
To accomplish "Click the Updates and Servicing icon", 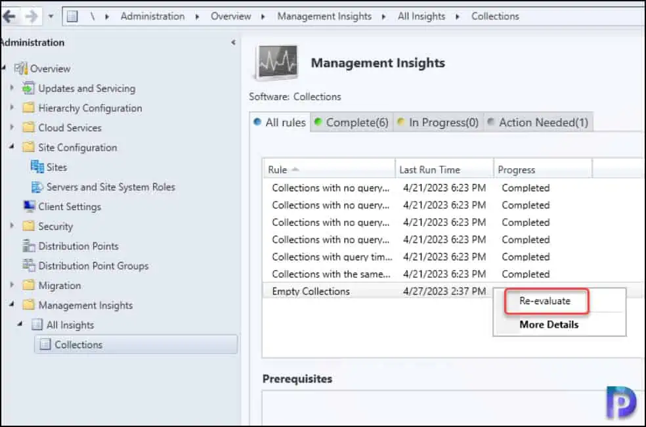I will 28,88.
